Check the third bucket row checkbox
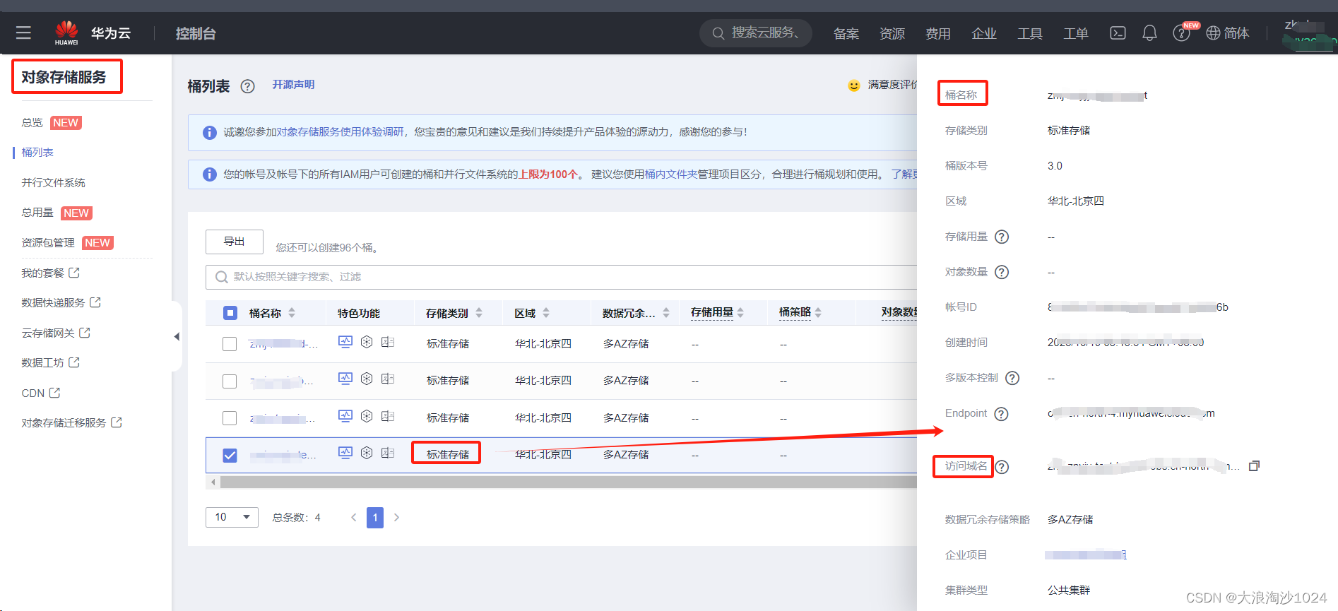The height and width of the screenshot is (611, 1338). pyautogui.click(x=230, y=418)
